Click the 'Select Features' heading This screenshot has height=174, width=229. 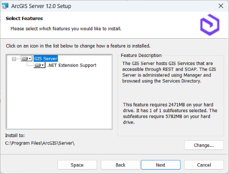pyautogui.click(x=24, y=19)
